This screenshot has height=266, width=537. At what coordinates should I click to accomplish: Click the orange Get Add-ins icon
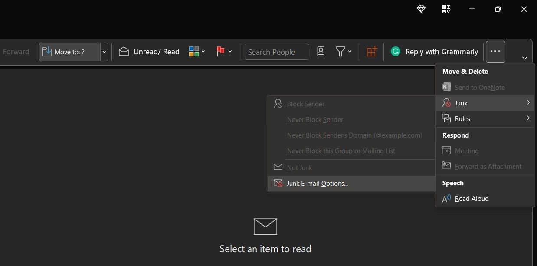(x=372, y=52)
